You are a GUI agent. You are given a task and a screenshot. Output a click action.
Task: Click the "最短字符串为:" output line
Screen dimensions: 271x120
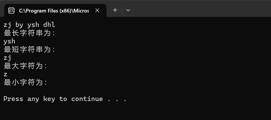pyautogui.click(x=29, y=50)
